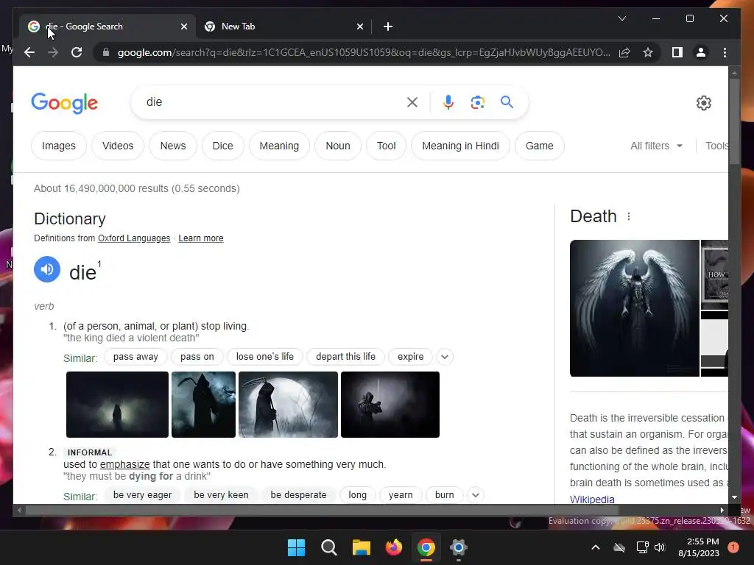This screenshot has height=565, width=754.
Task: Bookmark this tab with the star
Action: (x=648, y=52)
